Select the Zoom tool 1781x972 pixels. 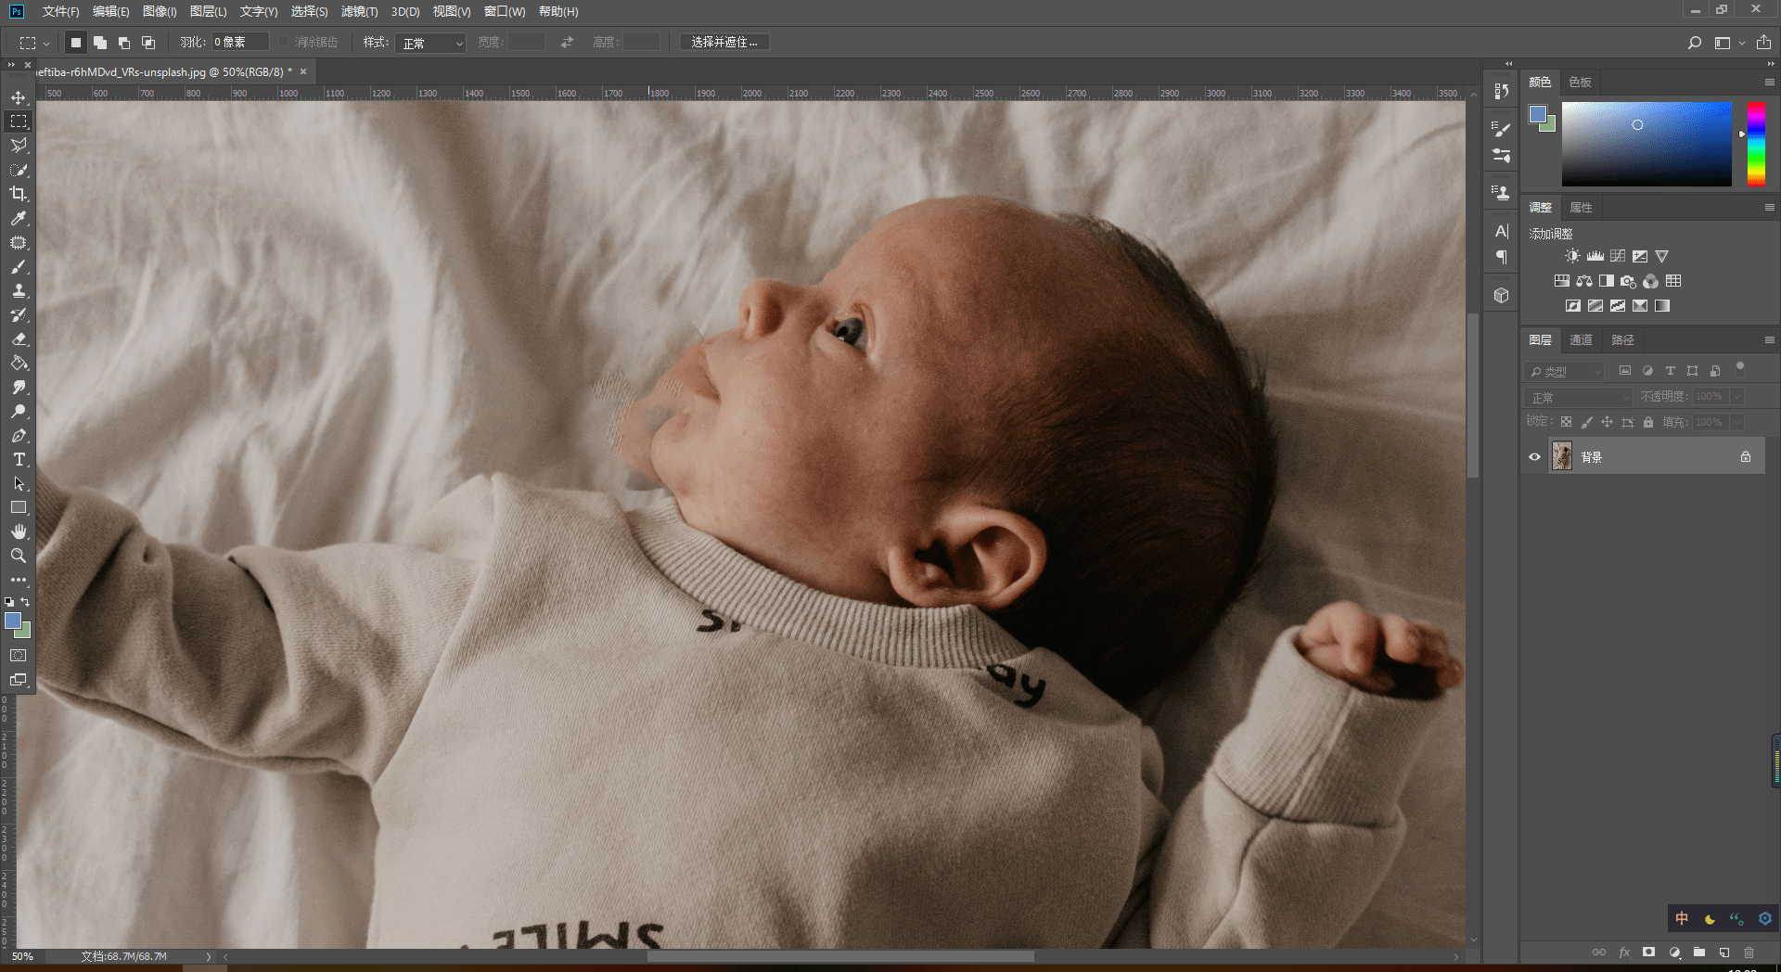click(19, 556)
